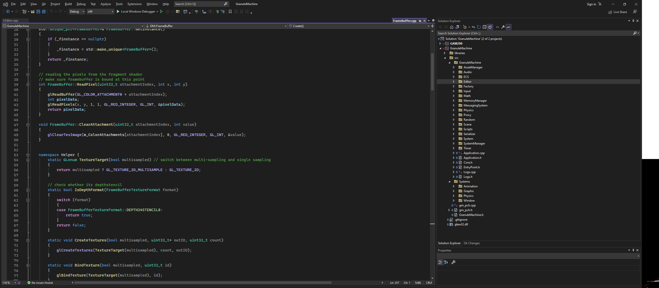The height and width of the screenshot is (288, 659).
Task: Collapse the Helper namespace at line 53
Action: 28,155
